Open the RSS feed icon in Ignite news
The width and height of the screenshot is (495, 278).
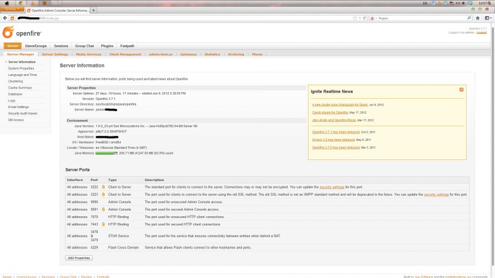[x=461, y=90]
